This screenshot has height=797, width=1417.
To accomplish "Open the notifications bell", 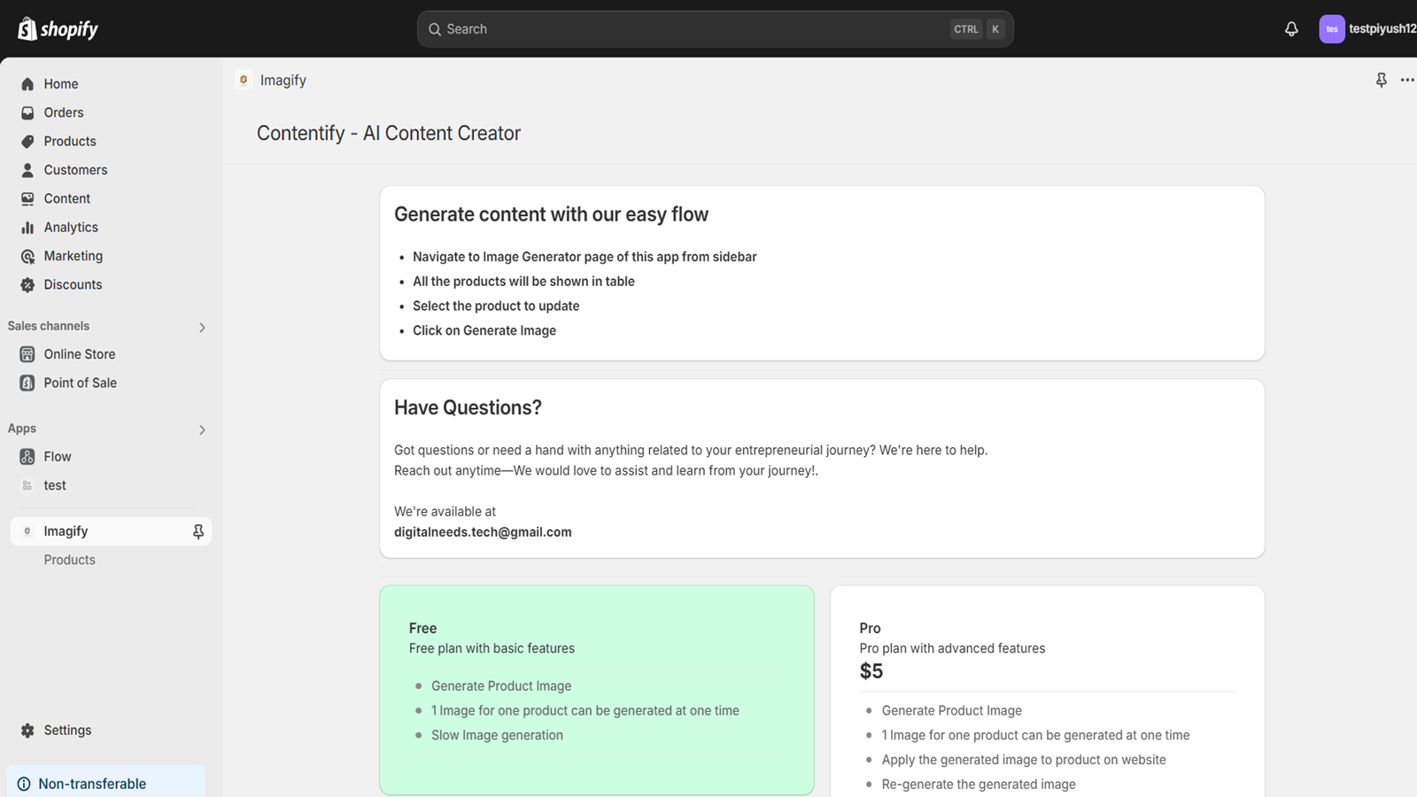I will pos(1291,28).
